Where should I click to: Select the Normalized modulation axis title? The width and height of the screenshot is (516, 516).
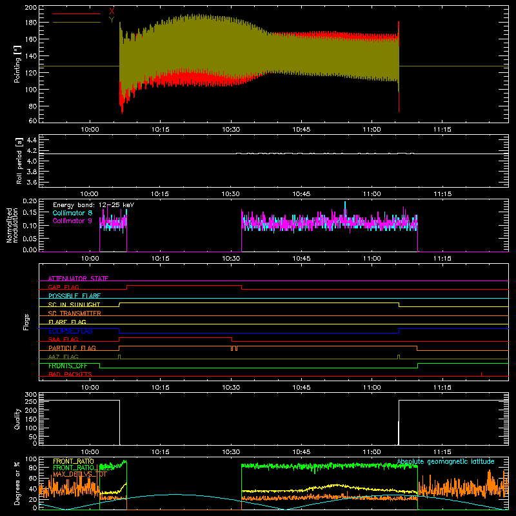click(12, 225)
